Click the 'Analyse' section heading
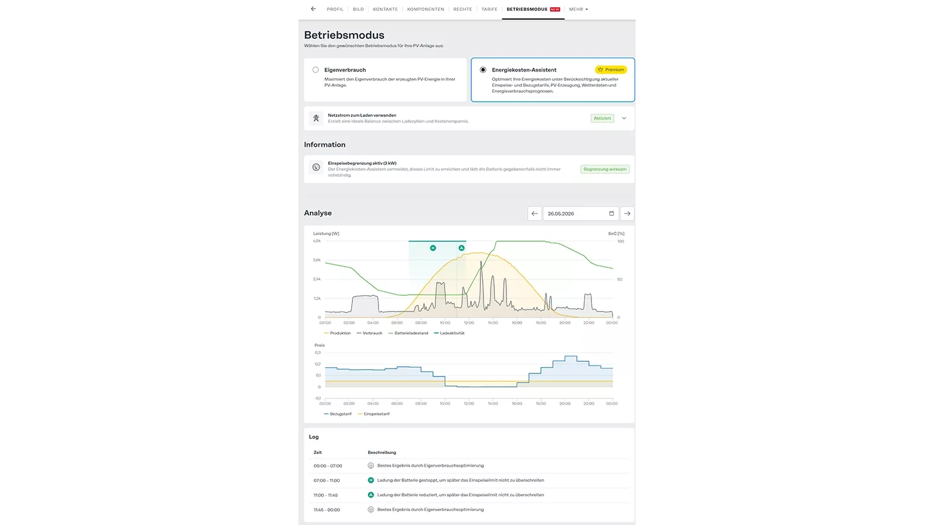The width and height of the screenshot is (934, 525). [x=318, y=213]
